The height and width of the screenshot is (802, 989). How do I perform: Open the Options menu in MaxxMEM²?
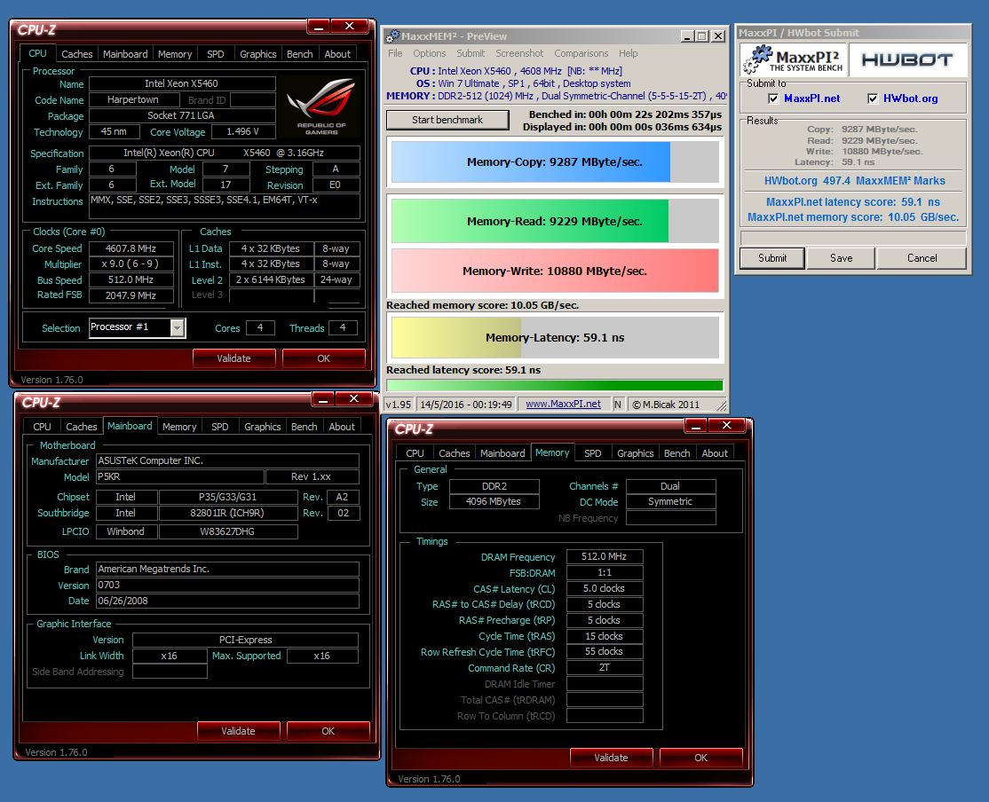pyautogui.click(x=430, y=53)
